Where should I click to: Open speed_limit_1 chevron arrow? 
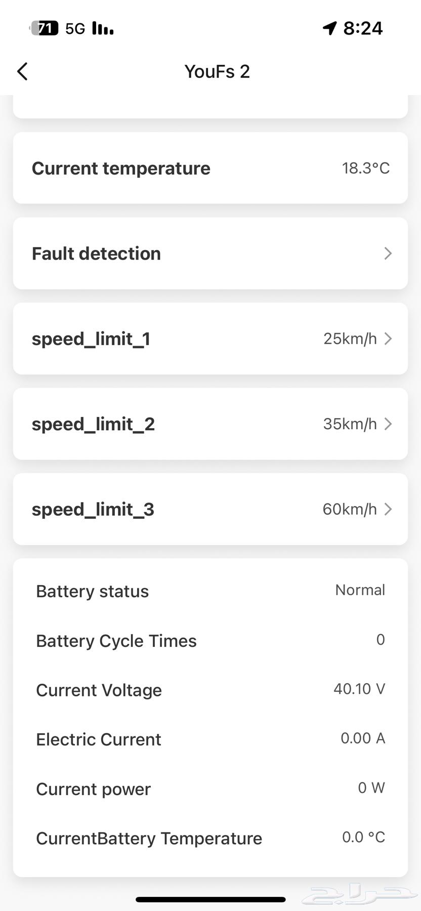click(388, 339)
